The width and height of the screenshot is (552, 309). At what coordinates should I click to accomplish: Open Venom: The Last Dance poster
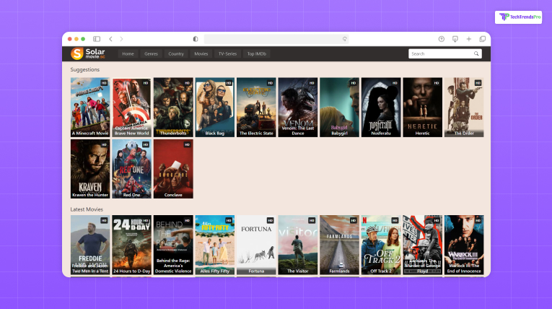pyautogui.click(x=298, y=107)
